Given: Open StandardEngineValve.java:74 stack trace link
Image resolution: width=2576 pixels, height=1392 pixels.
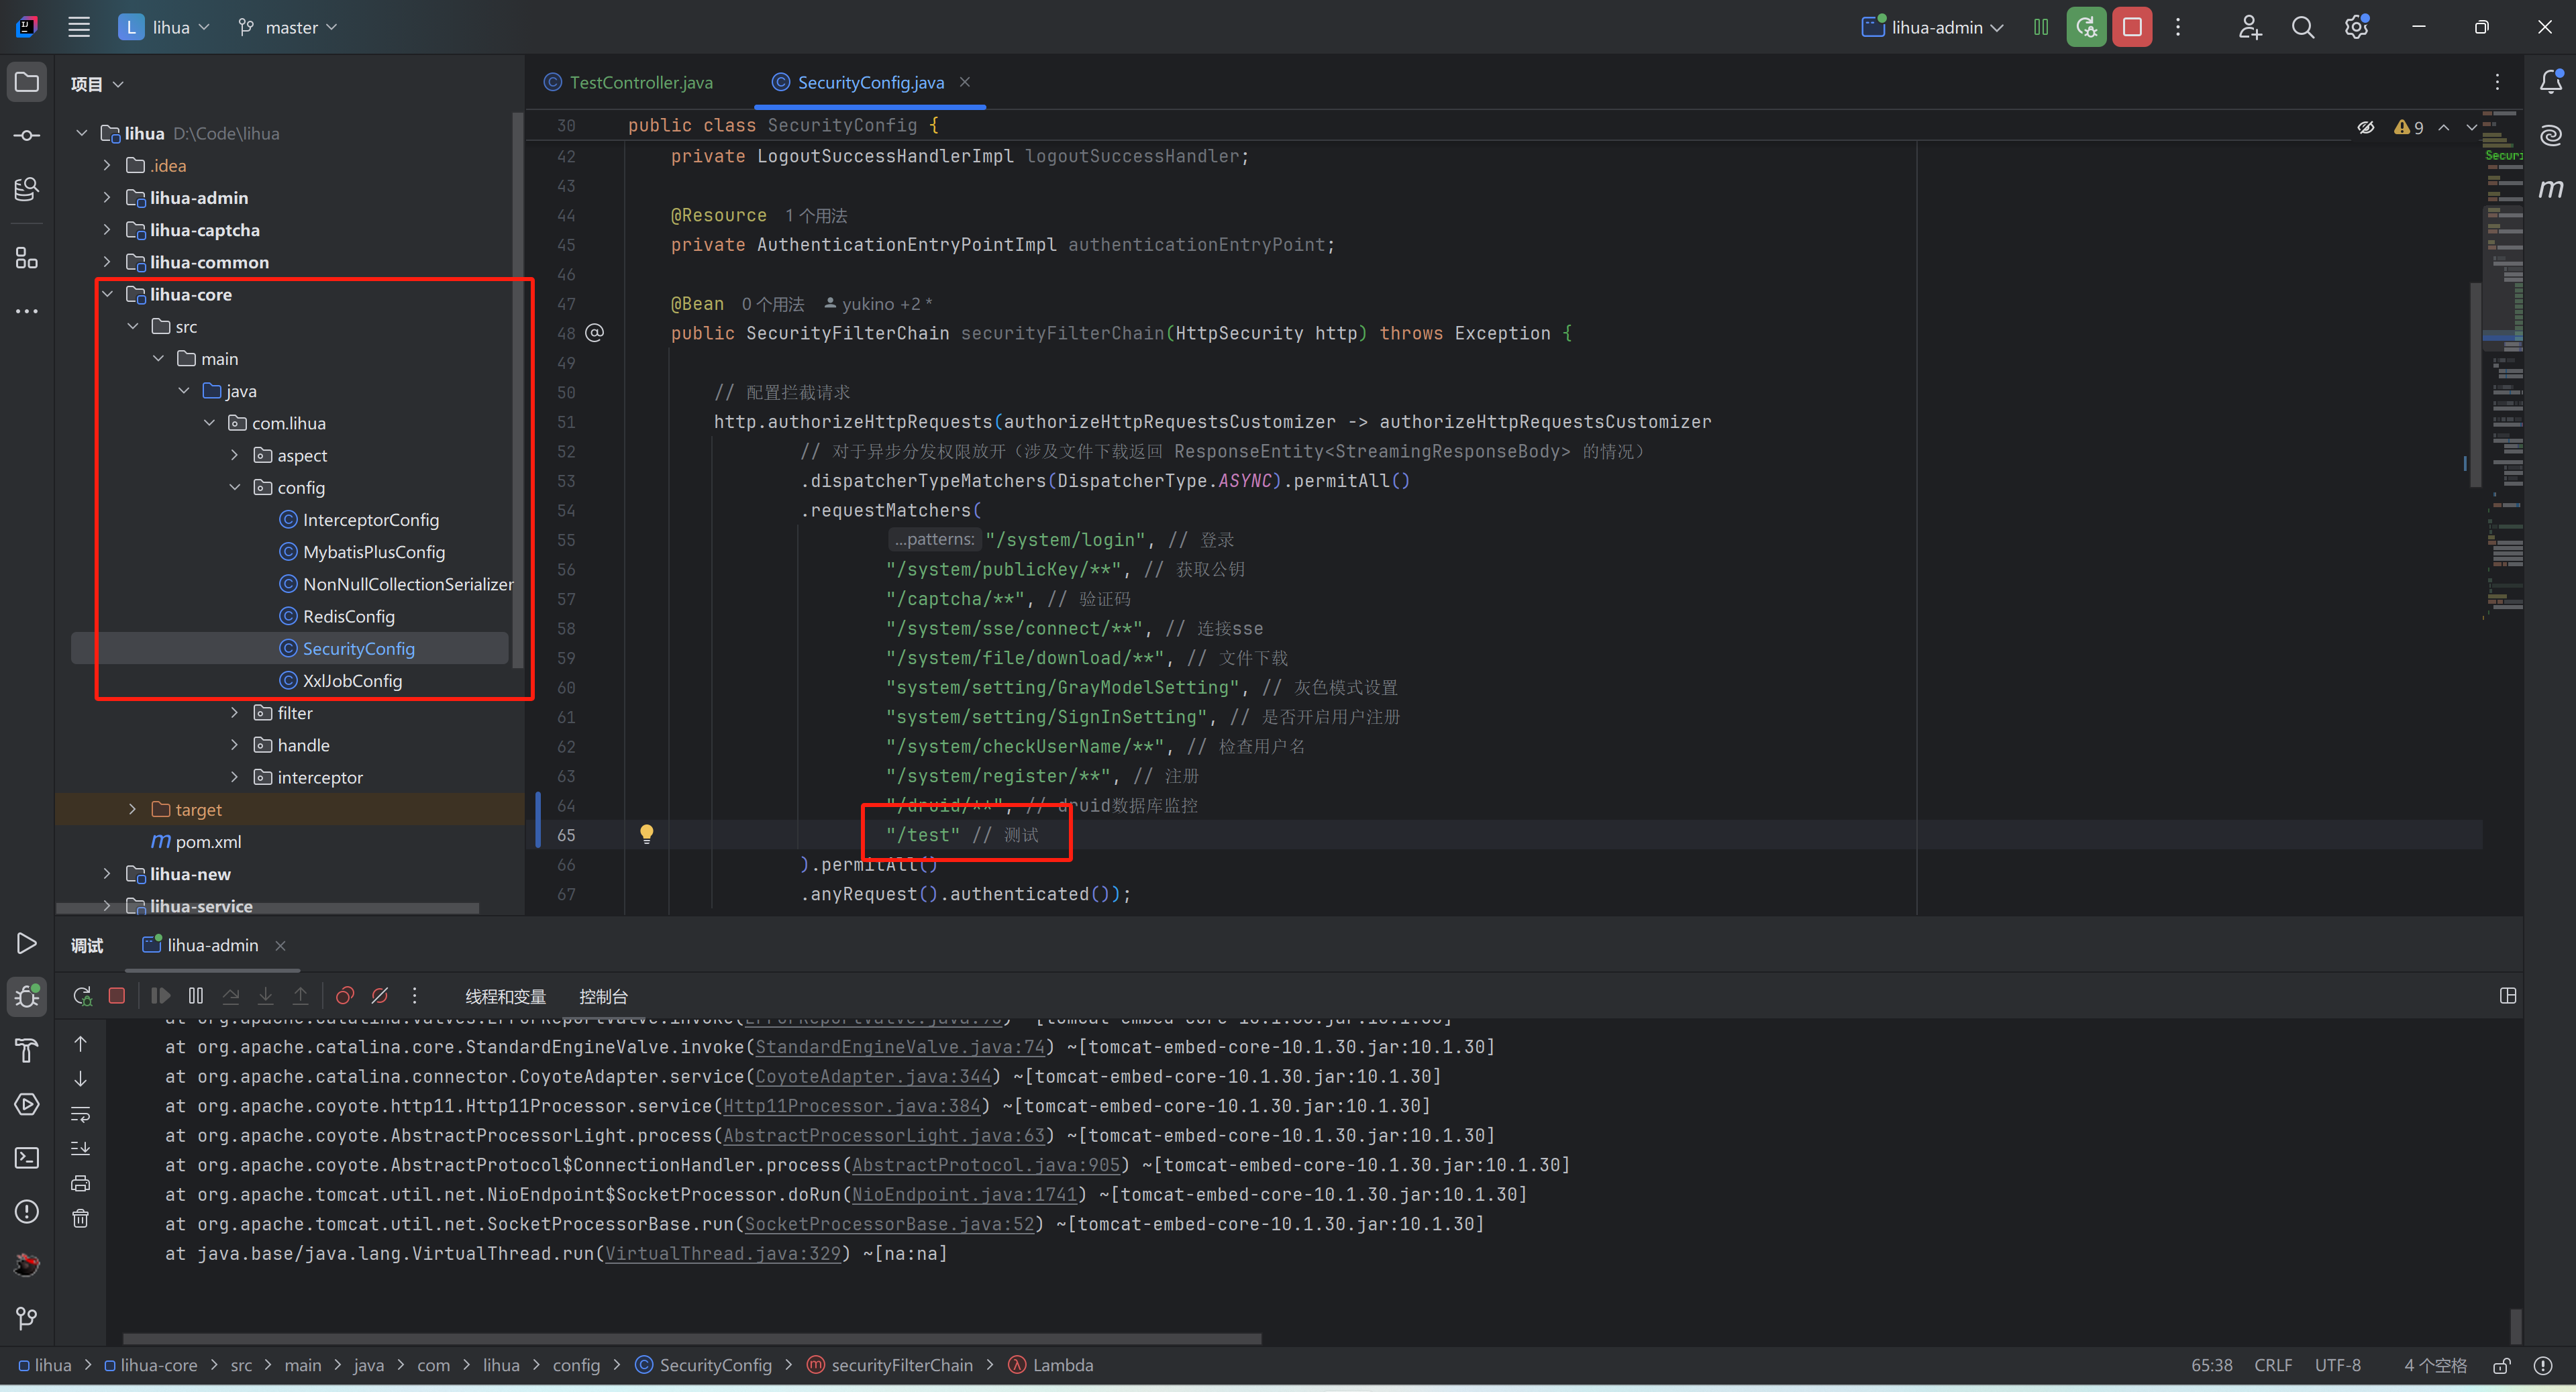Looking at the screenshot, I should pos(899,1047).
